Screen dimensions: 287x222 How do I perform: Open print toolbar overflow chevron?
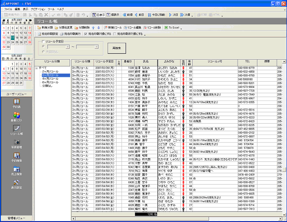tap(145, 34)
